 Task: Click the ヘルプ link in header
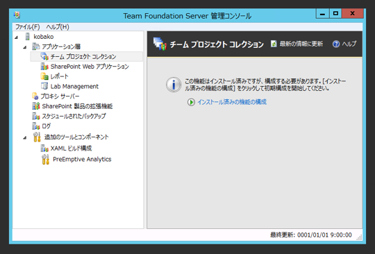(x=349, y=44)
